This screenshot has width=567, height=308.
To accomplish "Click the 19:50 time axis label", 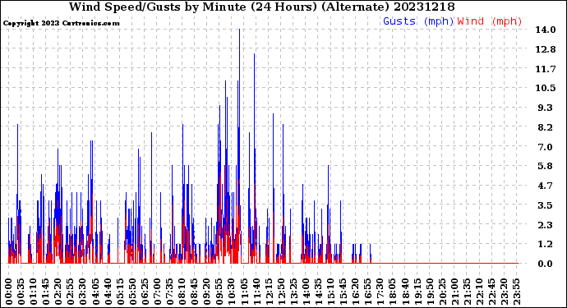I will [x=431, y=292].
